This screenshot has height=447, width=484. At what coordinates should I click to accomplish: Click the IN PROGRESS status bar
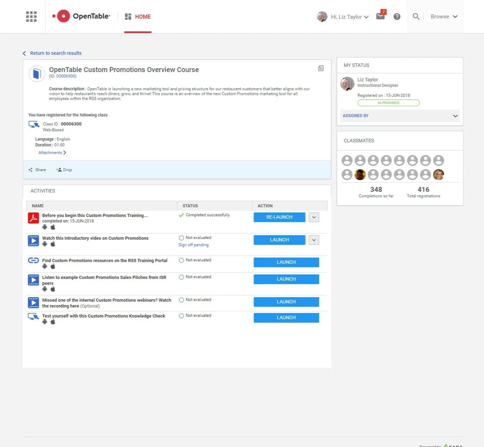click(x=388, y=103)
